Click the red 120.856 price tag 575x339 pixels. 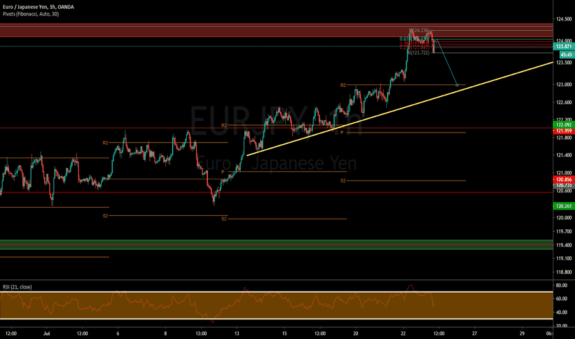coord(564,179)
